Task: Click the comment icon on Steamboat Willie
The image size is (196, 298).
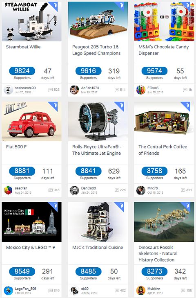Action: point(50,90)
